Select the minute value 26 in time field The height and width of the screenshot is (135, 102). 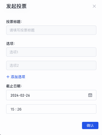click(x=19, y=109)
